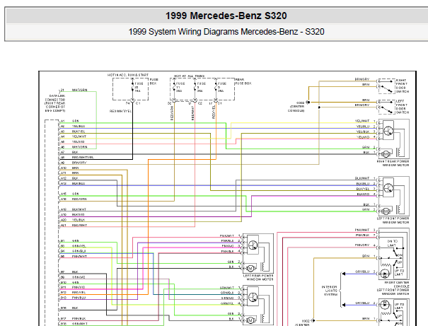Click the A18 BLK/WHT pin row
Image resolution: width=428 pixels, height=326 pixels.
(73, 209)
